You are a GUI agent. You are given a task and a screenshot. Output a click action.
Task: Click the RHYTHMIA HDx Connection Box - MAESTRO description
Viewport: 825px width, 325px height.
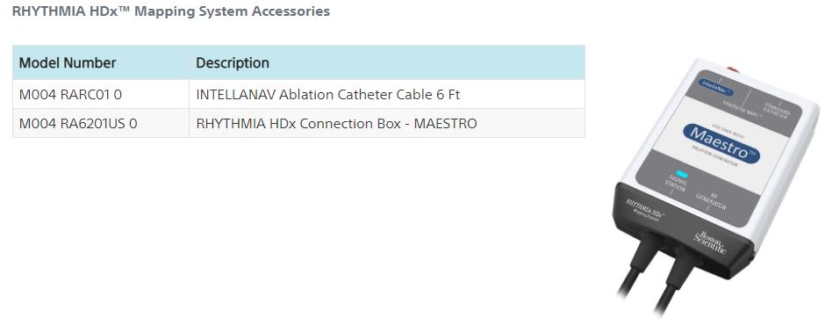(x=336, y=124)
